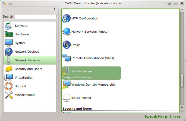Image resolution: width=186 pixels, height=121 pixels.
Task: Open Network Services (xinetd) text
Action: coord(90,32)
